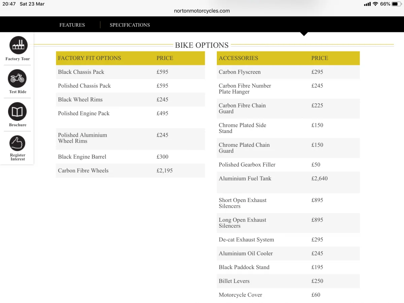This screenshot has width=404, height=303.
Task: Tap the nortonmotorcycles.com address bar
Action: pos(202,11)
